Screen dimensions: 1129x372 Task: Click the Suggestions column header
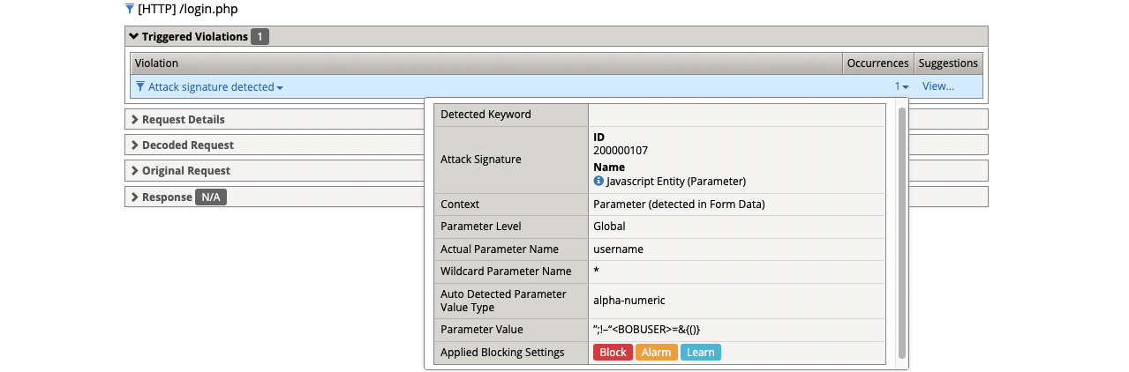click(947, 63)
